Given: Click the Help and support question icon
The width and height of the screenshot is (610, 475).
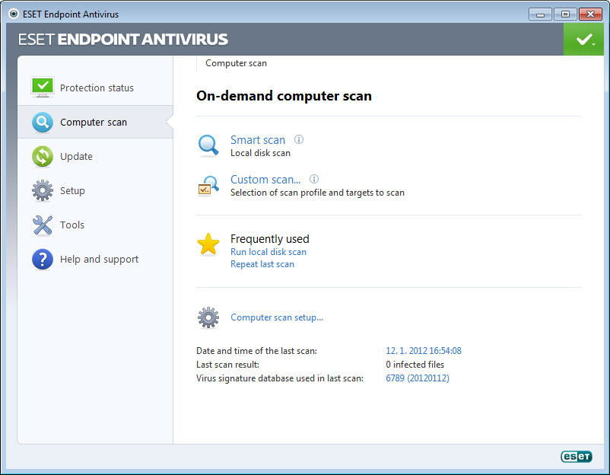Looking at the screenshot, I should point(43,260).
